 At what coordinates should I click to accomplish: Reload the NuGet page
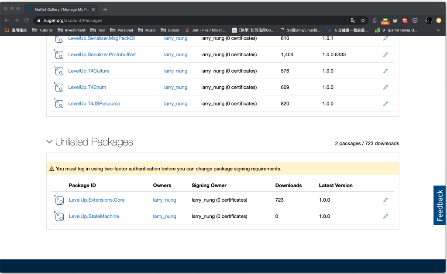27,20
